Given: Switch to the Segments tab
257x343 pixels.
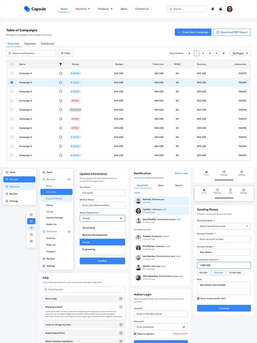Looking at the screenshot, I should (x=30, y=44).
